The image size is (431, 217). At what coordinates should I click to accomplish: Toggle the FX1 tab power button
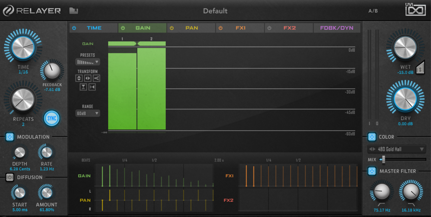coord(221,28)
